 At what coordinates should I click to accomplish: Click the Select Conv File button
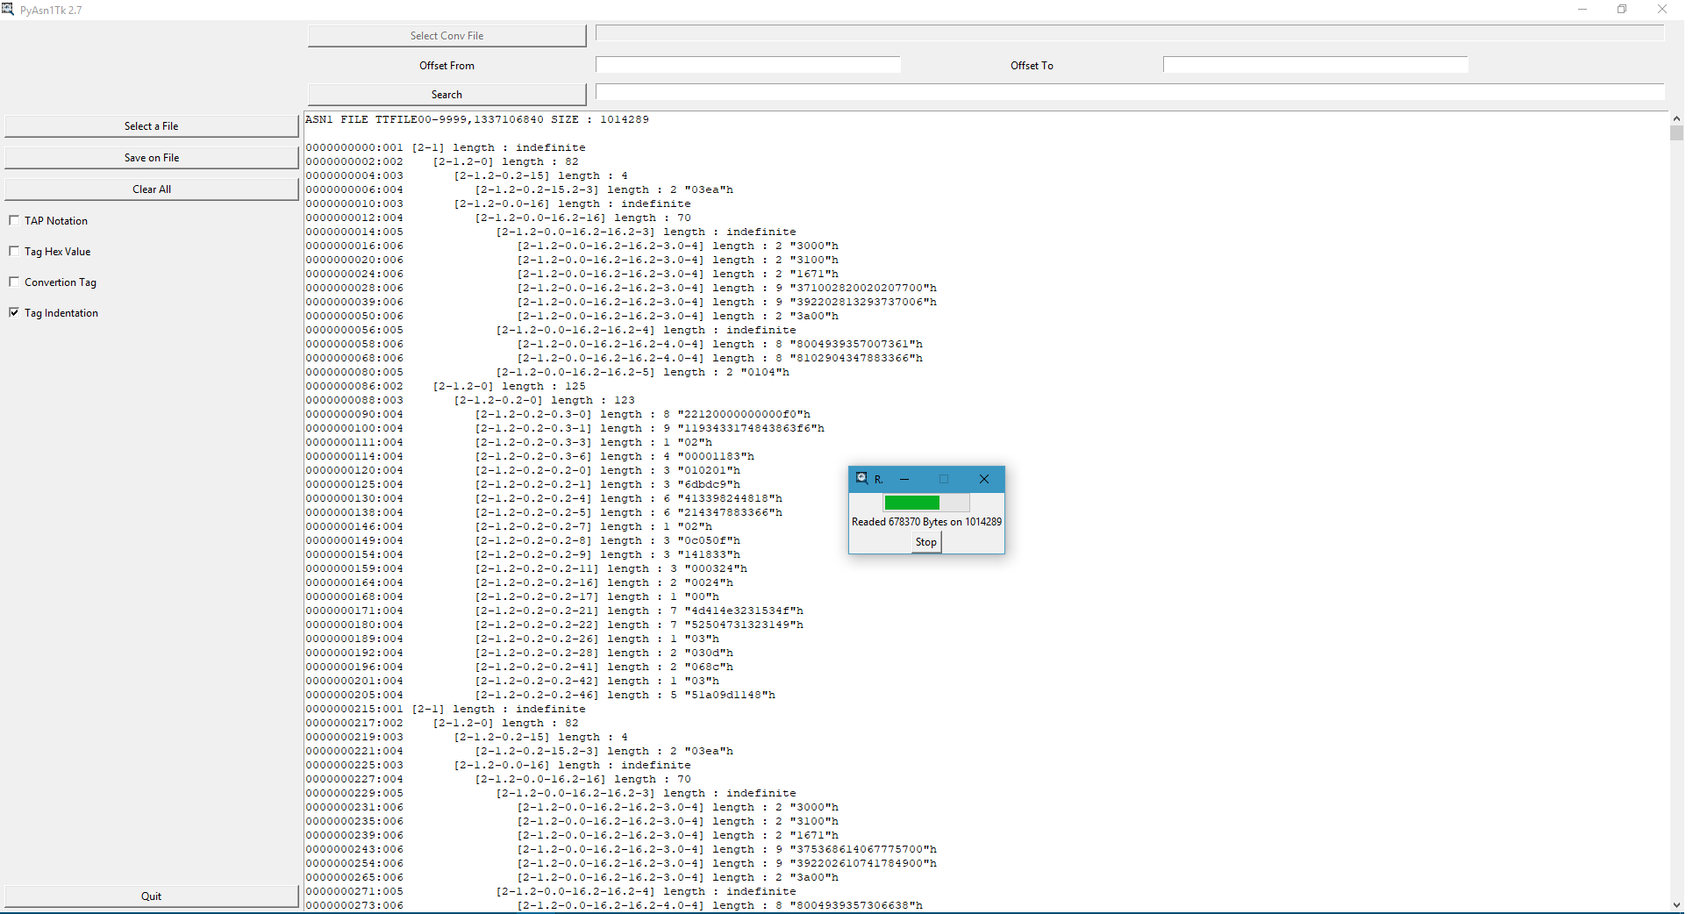point(446,36)
